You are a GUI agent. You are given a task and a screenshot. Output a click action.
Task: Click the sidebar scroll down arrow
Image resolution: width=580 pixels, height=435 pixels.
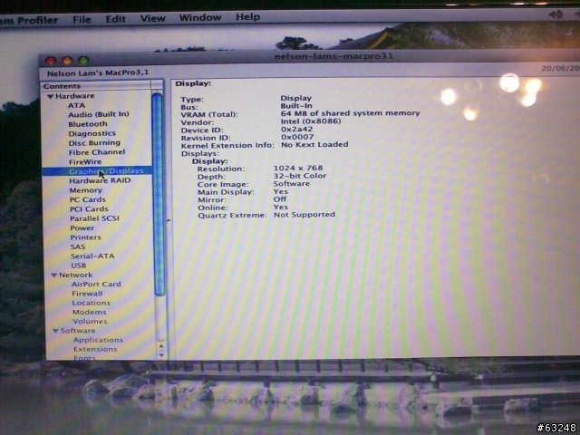tap(161, 354)
